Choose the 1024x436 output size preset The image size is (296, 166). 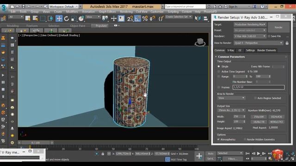click(277, 117)
